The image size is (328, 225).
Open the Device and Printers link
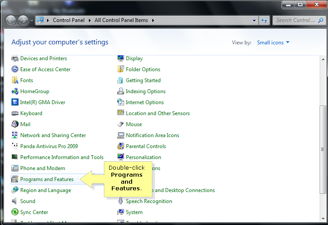[x=44, y=58]
